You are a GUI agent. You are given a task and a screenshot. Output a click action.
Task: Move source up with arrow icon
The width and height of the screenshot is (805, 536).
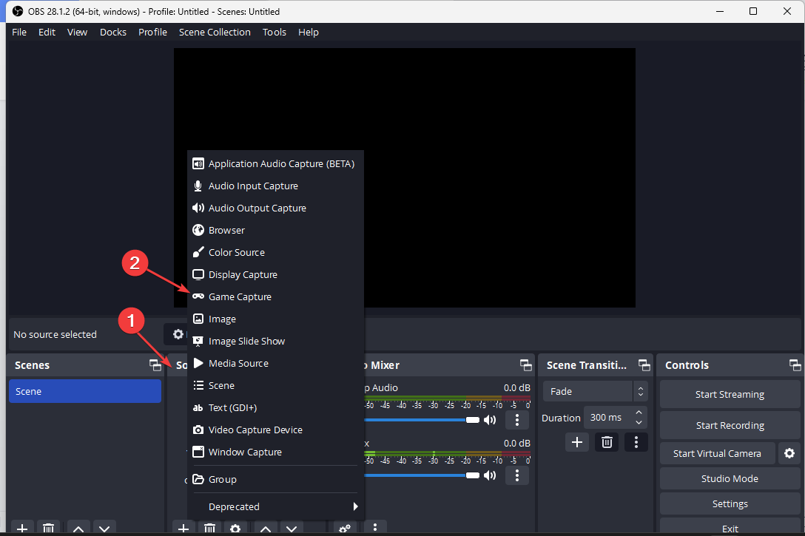click(x=266, y=528)
